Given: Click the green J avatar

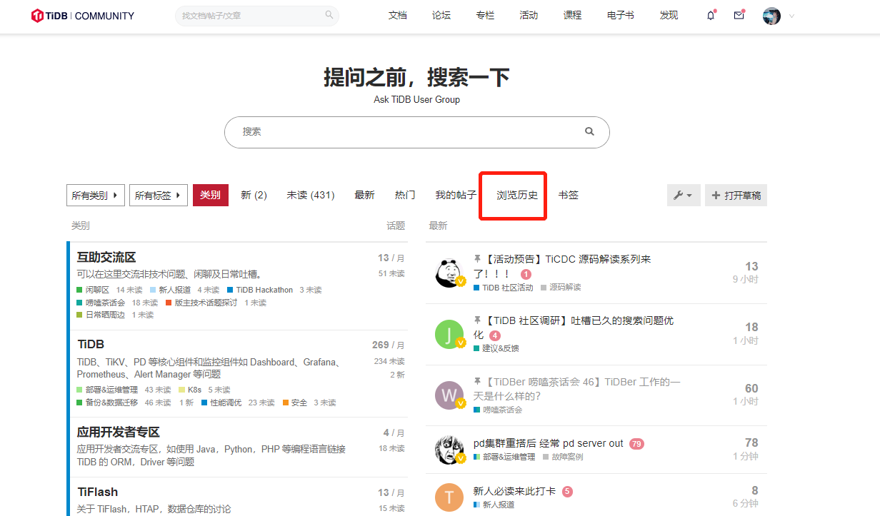Looking at the screenshot, I should tap(449, 334).
